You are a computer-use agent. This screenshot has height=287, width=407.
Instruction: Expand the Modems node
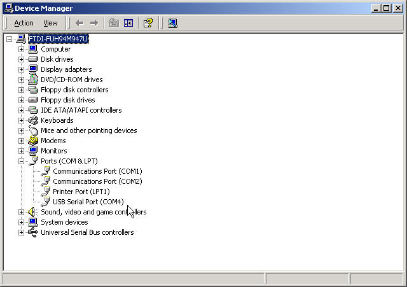tap(21, 141)
